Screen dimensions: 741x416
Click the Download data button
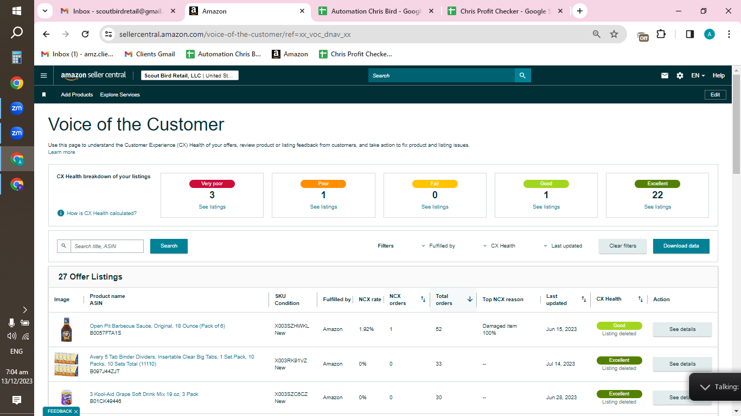pyautogui.click(x=681, y=246)
